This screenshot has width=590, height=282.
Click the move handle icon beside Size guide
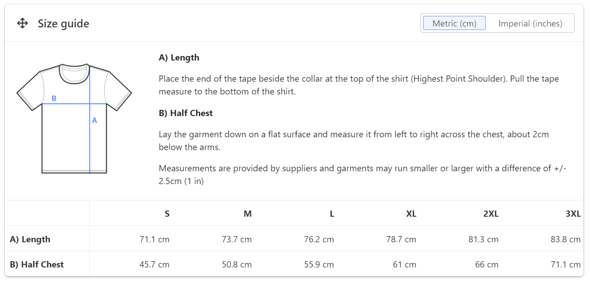23,23
